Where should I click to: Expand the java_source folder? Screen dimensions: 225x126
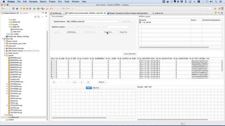tap(5, 41)
